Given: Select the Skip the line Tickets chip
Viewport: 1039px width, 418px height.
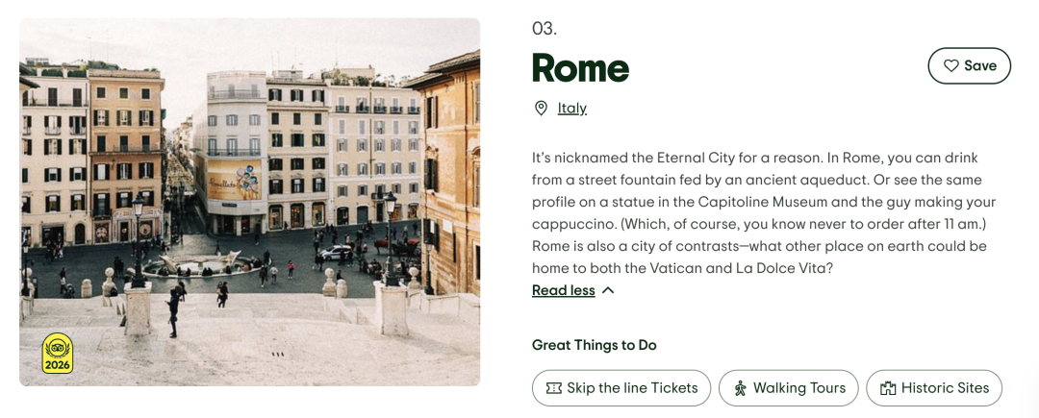Looking at the screenshot, I should point(621,388).
